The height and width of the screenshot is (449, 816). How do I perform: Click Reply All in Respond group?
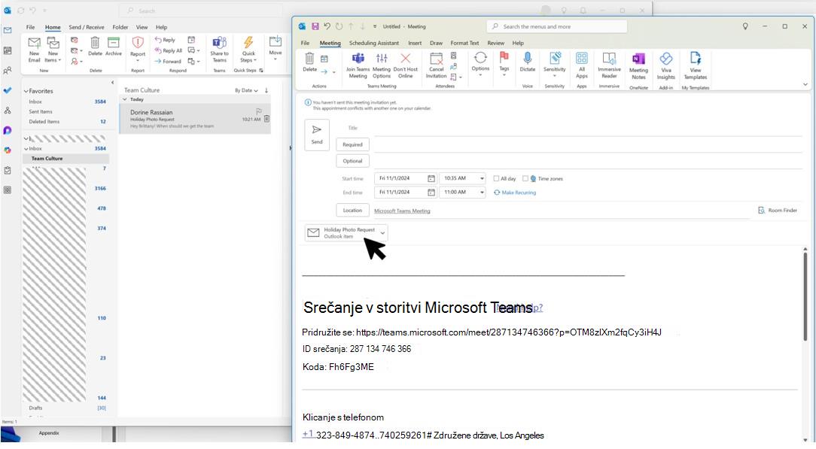[168, 50]
